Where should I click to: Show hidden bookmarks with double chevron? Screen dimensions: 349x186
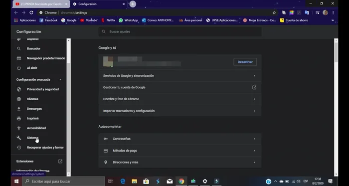[x=333, y=20]
